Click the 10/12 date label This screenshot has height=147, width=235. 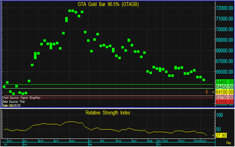182,141
